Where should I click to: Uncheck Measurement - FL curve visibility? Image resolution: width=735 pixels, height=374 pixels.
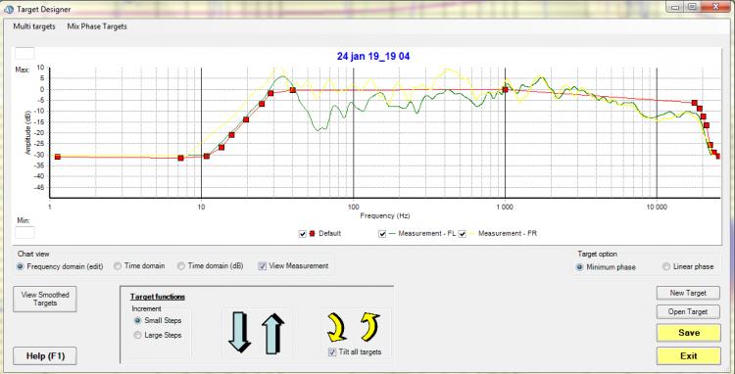[x=382, y=234]
